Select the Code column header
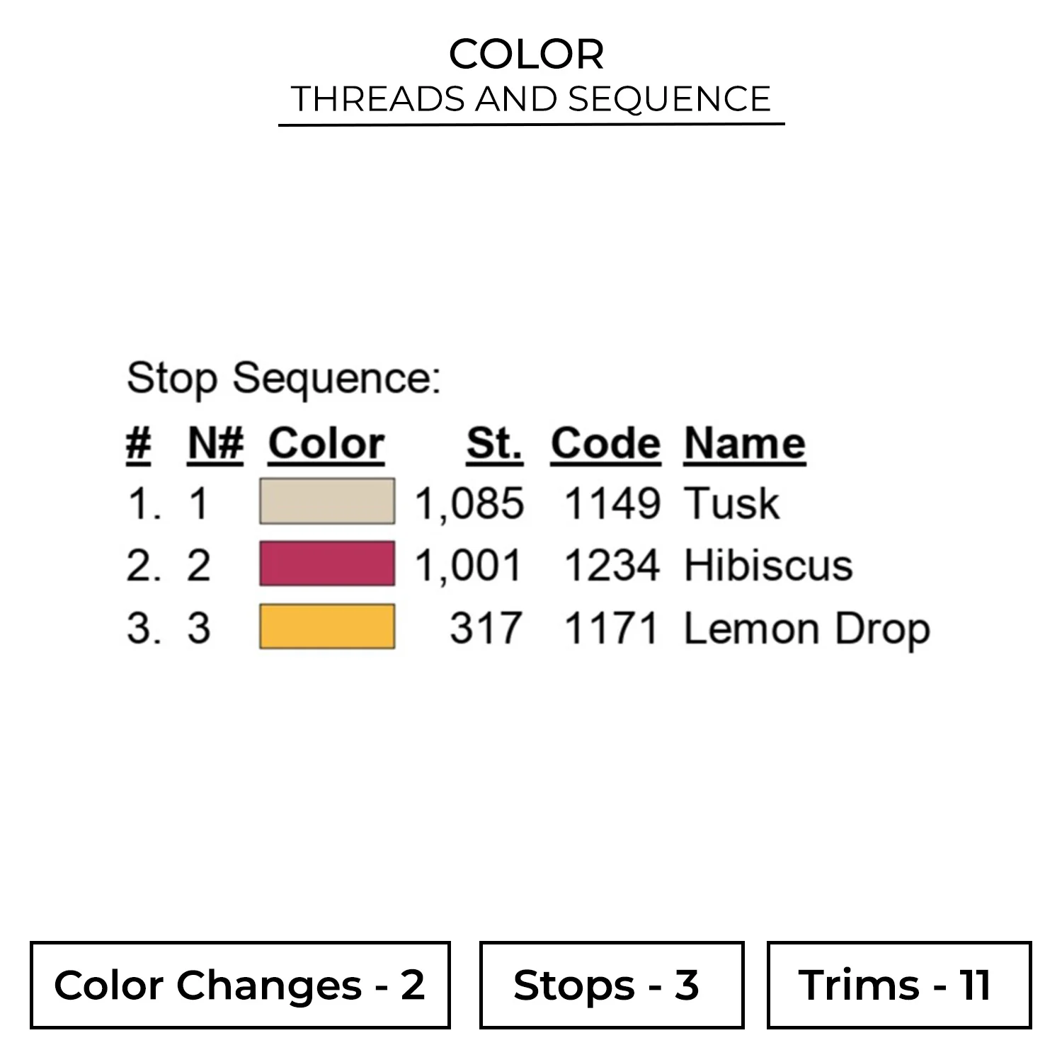Screen dimensions: 1062x1062 point(605,444)
